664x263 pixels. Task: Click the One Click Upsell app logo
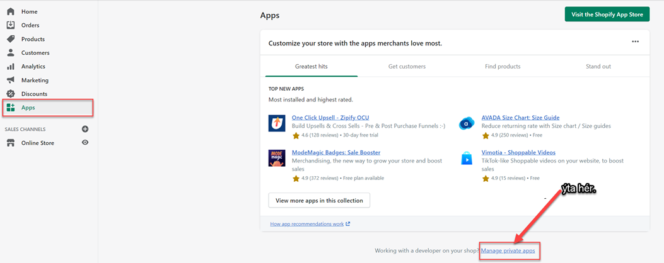(277, 123)
